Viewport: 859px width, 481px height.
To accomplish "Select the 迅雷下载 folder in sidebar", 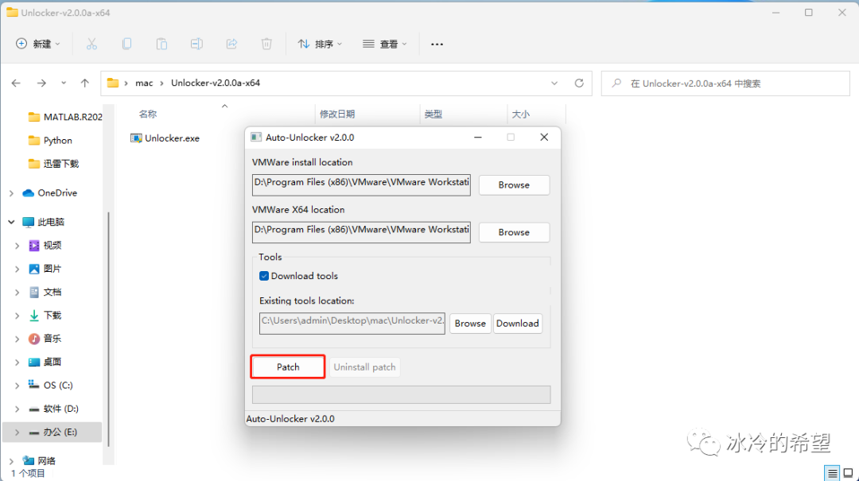I will [54, 164].
